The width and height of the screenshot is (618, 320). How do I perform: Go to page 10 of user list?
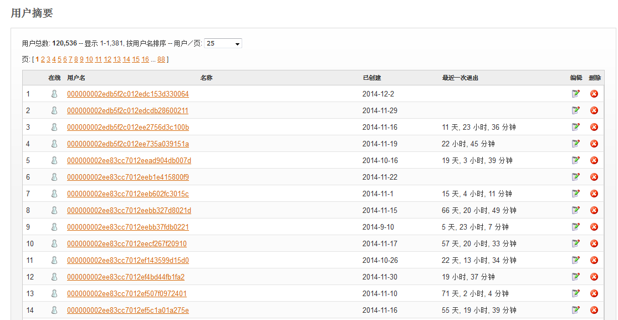pyautogui.click(x=89, y=59)
